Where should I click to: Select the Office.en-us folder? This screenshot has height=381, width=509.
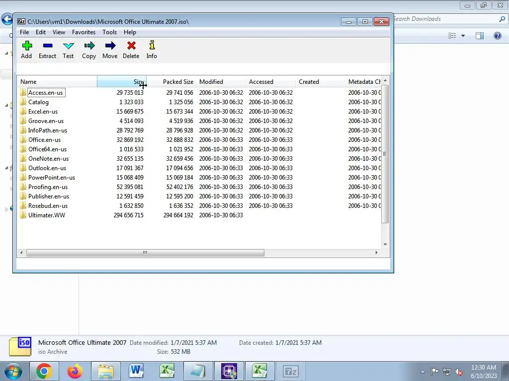click(x=44, y=139)
